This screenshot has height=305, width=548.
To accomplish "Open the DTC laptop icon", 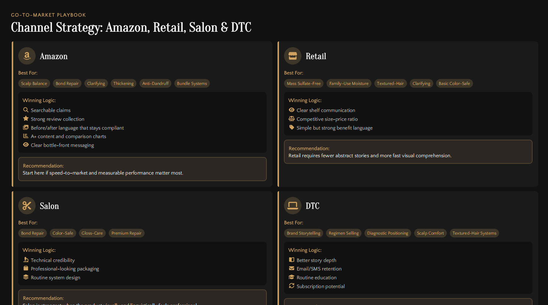I will tap(293, 206).
